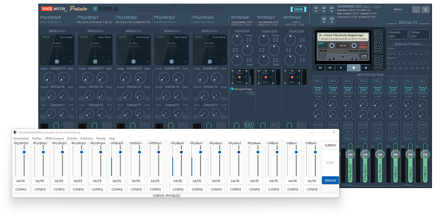This screenshot has width=435, height=218.
Task: Click the cassette Stop button
Action: pos(354,68)
